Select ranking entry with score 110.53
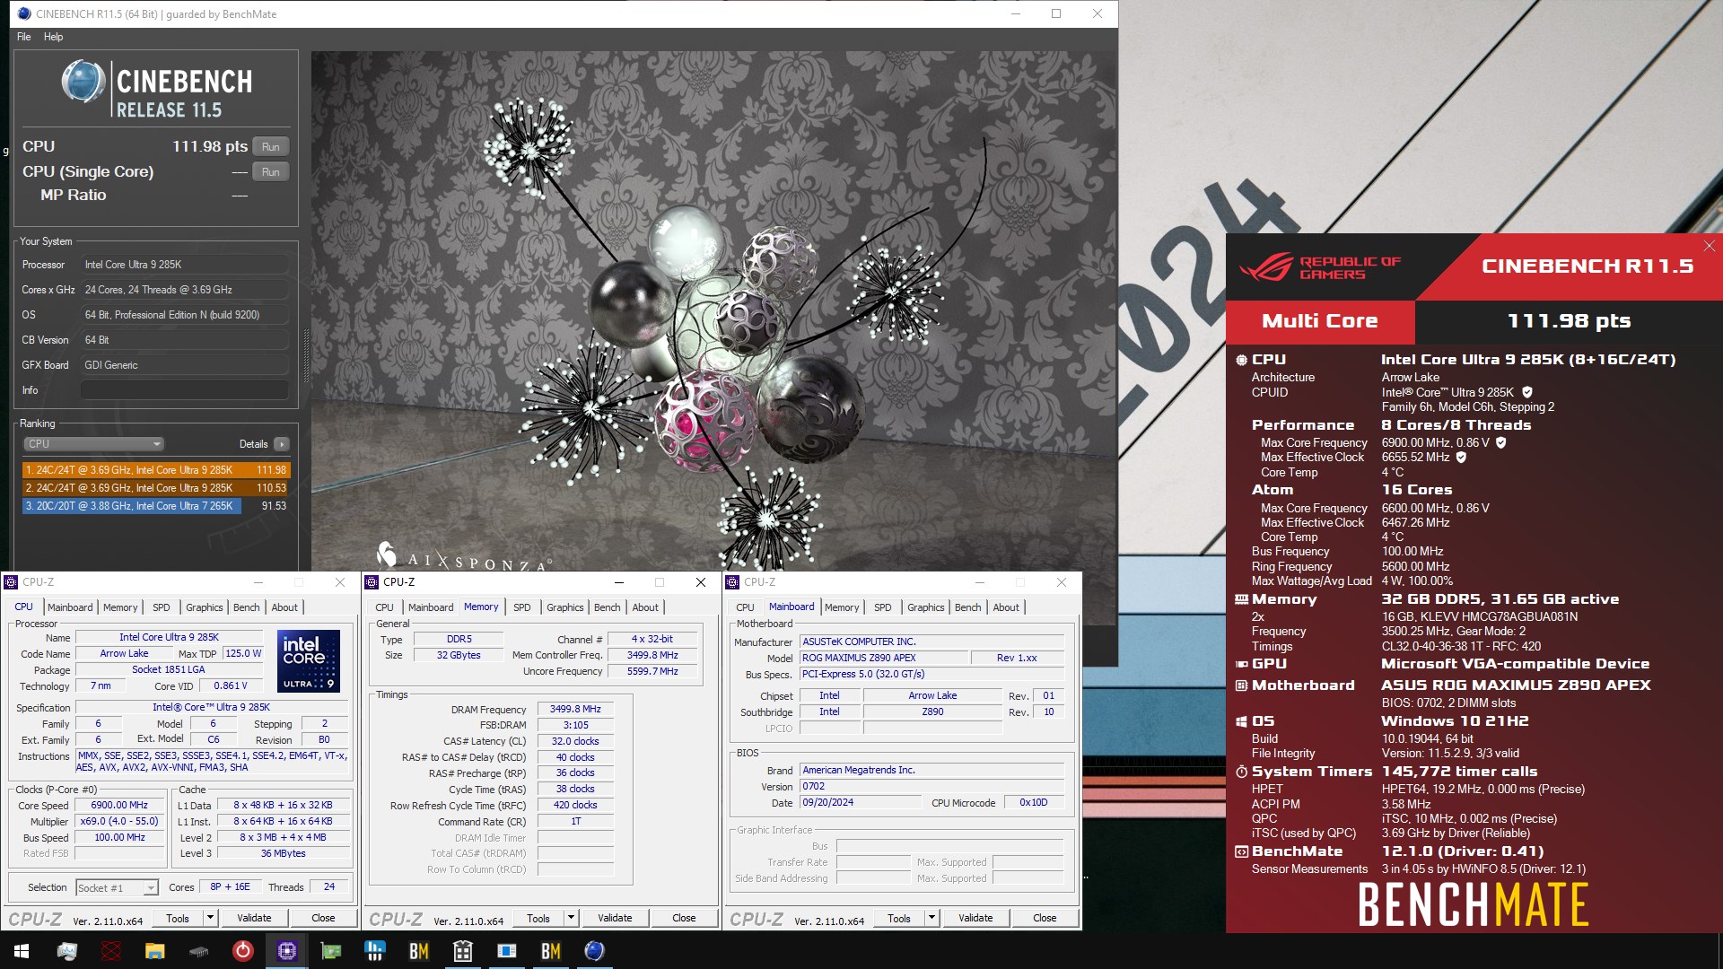 (x=156, y=488)
